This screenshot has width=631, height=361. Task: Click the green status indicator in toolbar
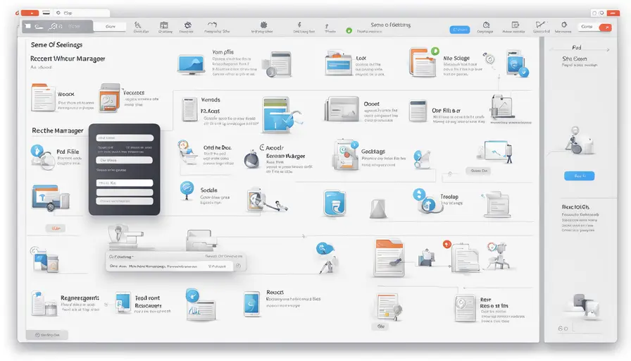pos(349,30)
